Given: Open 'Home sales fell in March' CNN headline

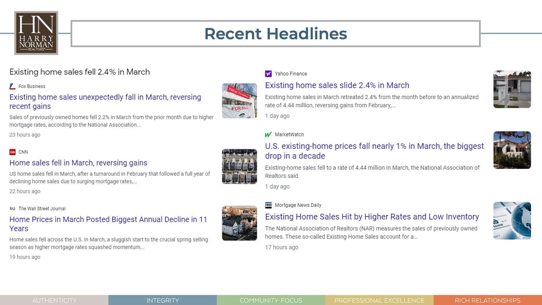Looking at the screenshot, I should (78, 163).
